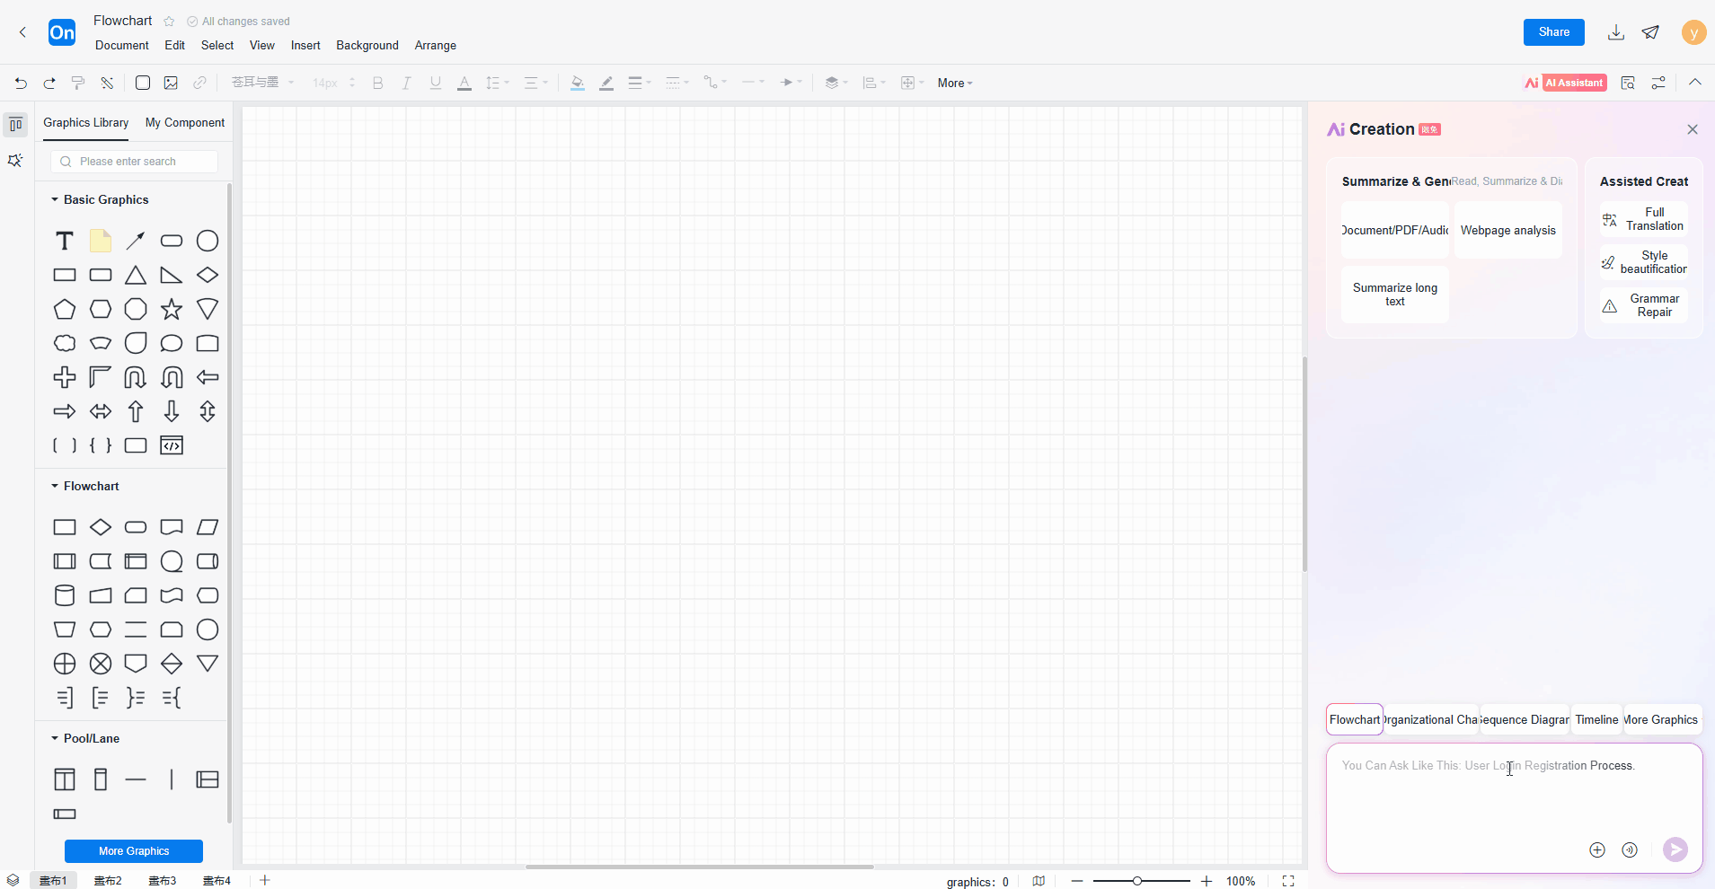This screenshot has height=889, width=1715.
Task: Select the format painter icon
Action: 78,83
